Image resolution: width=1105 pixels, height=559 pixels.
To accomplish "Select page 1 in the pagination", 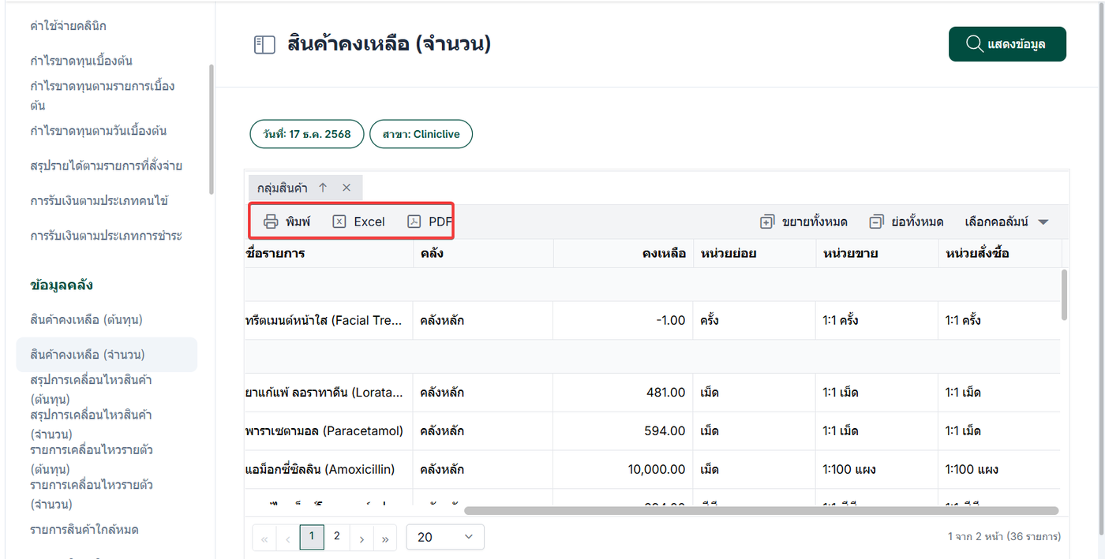I will 312,537.
